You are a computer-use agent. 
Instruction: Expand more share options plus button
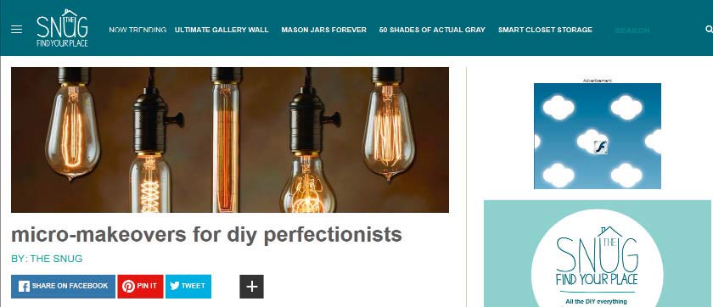coord(251,287)
